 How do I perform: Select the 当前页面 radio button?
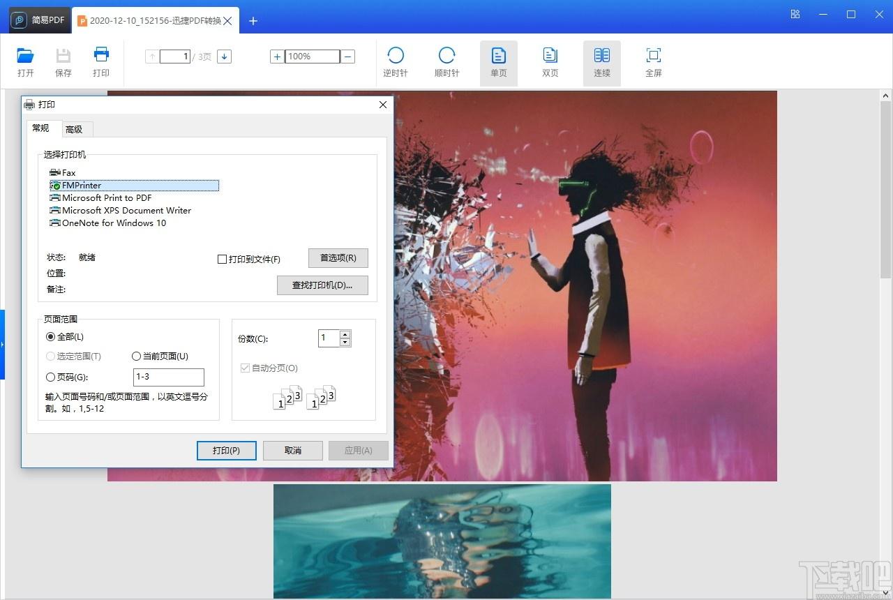tap(137, 357)
